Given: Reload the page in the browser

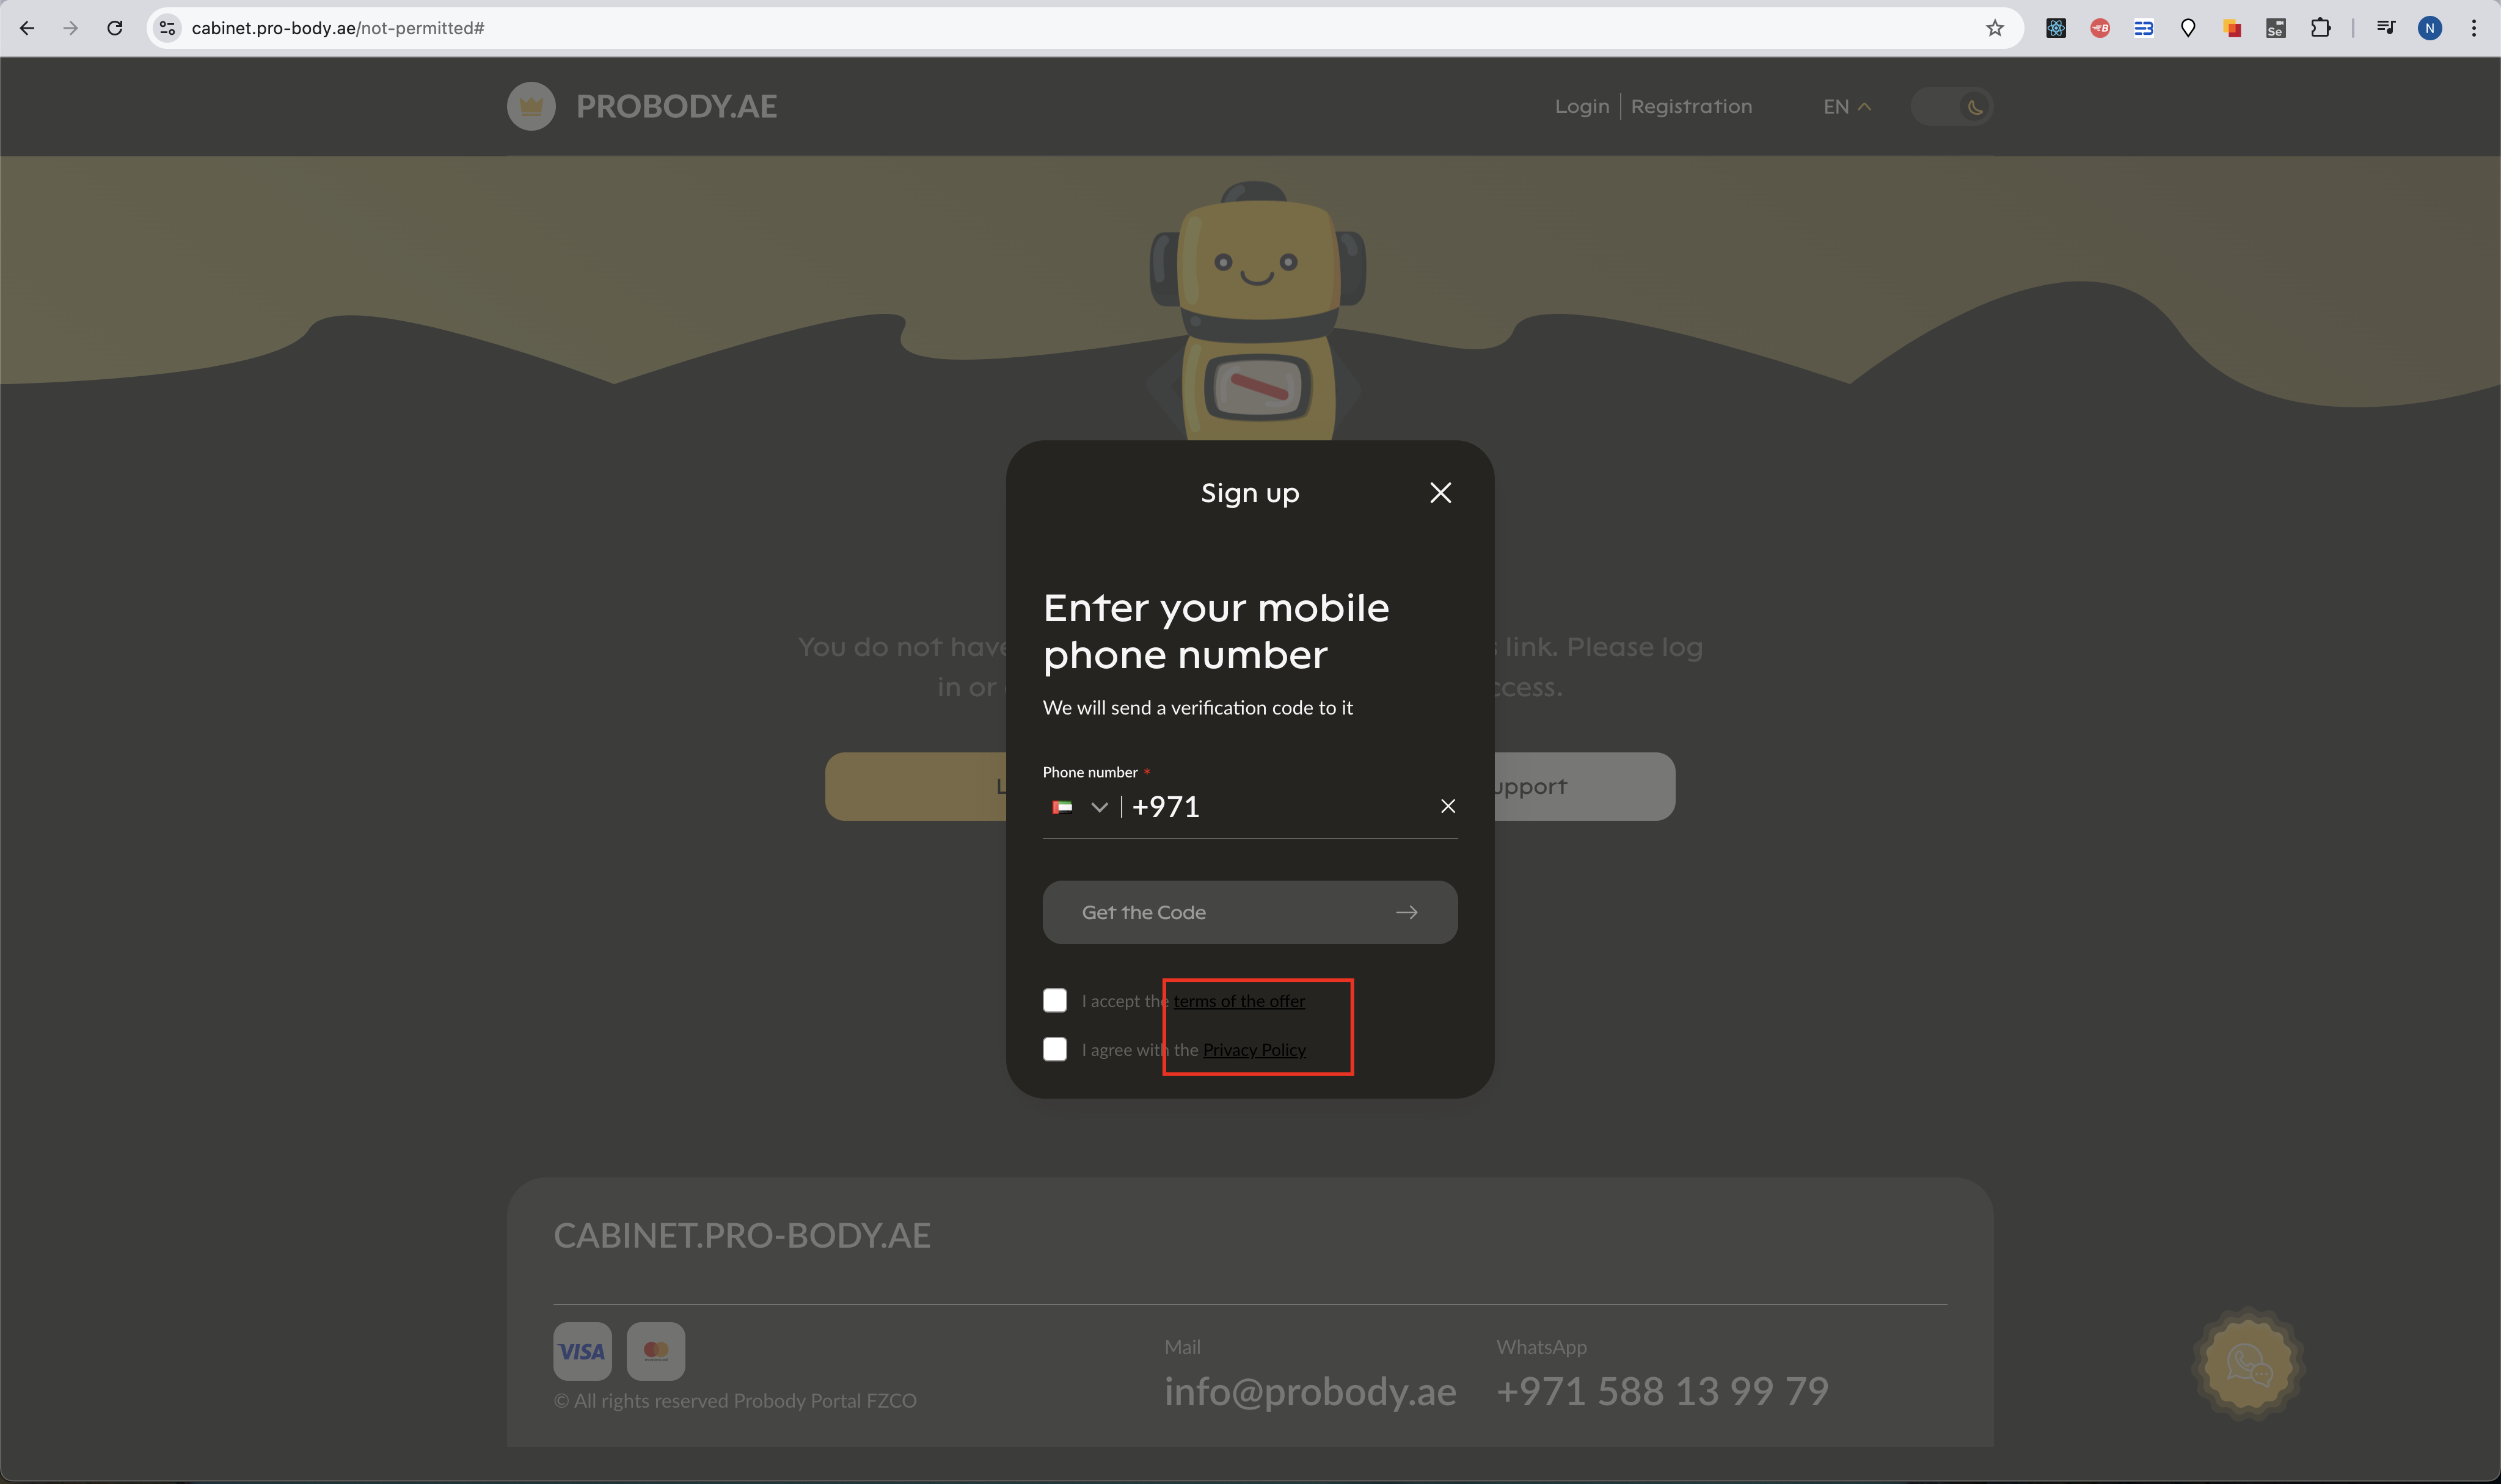Looking at the screenshot, I should pyautogui.click(x=115, y=28).
